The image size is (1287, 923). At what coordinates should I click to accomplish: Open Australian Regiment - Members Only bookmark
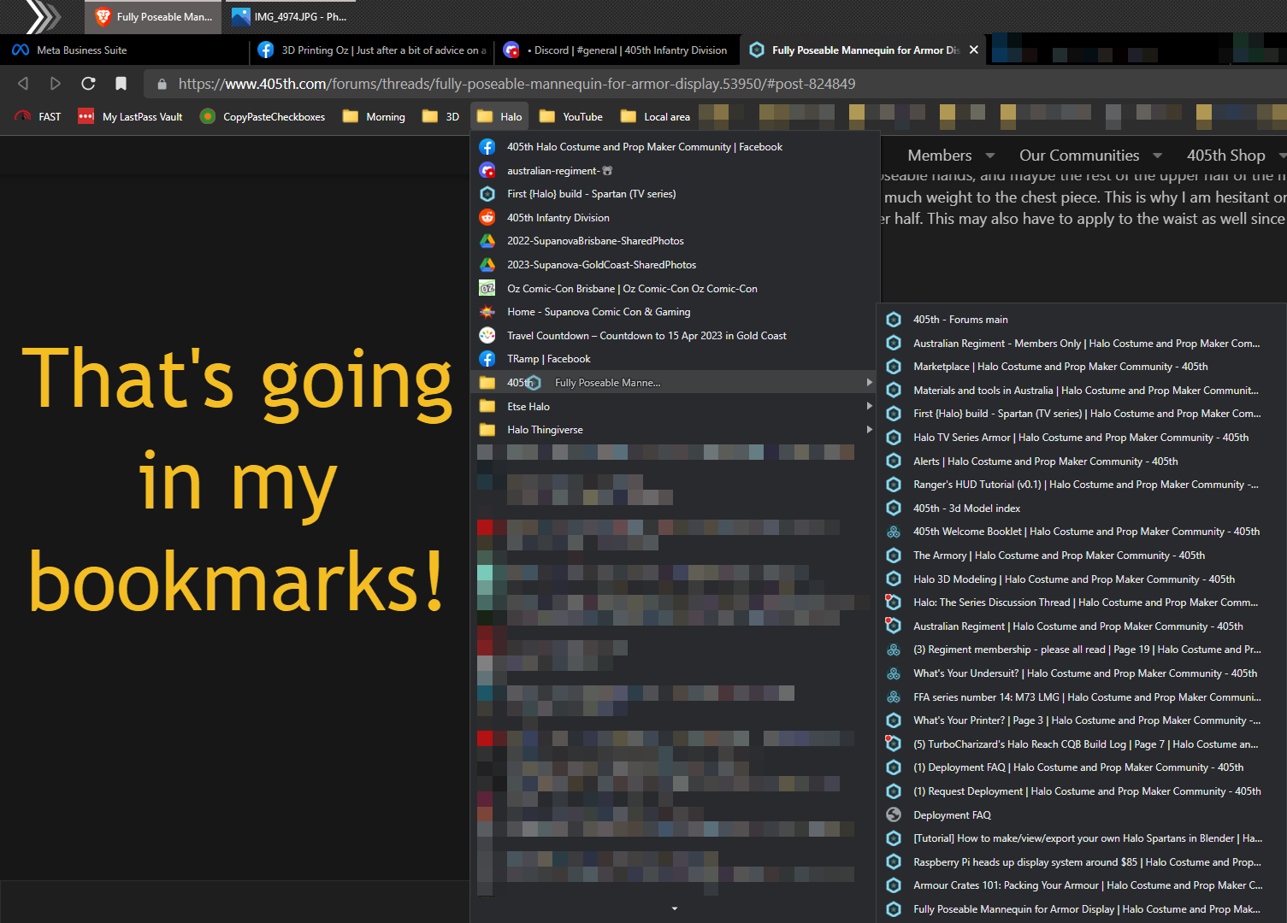[1081, 343]
